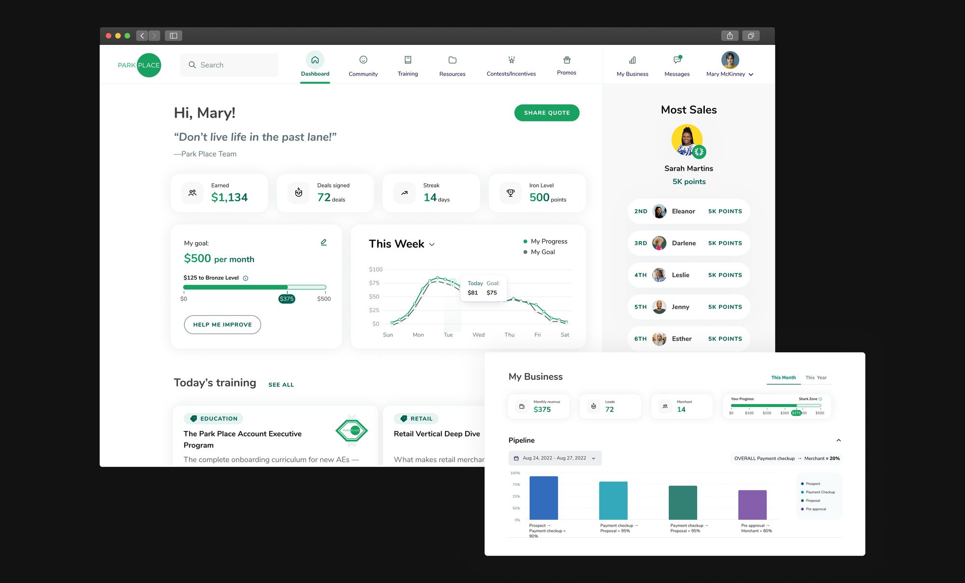This screenshot has height=583, width=965.
Task: Click the $375 goal progress marker
Action: 287,298
